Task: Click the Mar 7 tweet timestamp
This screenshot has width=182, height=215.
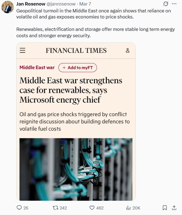Action: 85,4
